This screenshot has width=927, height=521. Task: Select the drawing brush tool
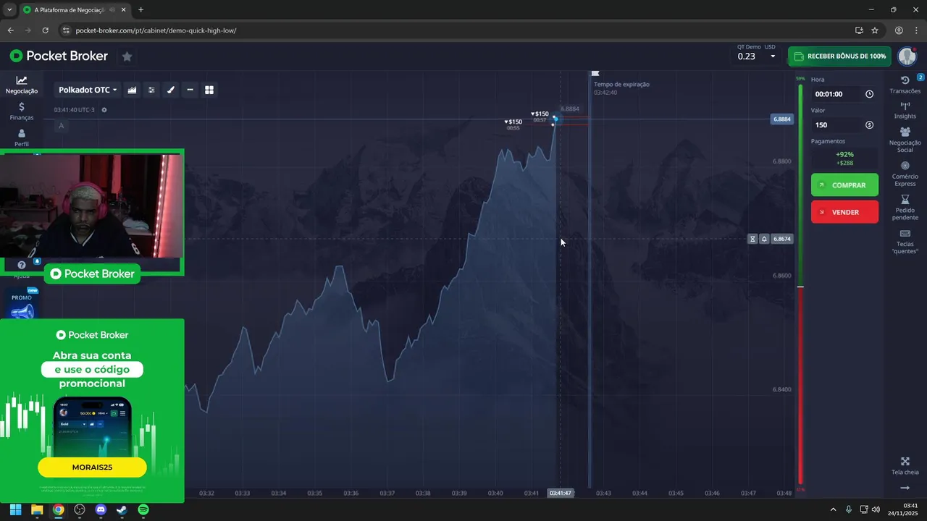tap(171, 90)
